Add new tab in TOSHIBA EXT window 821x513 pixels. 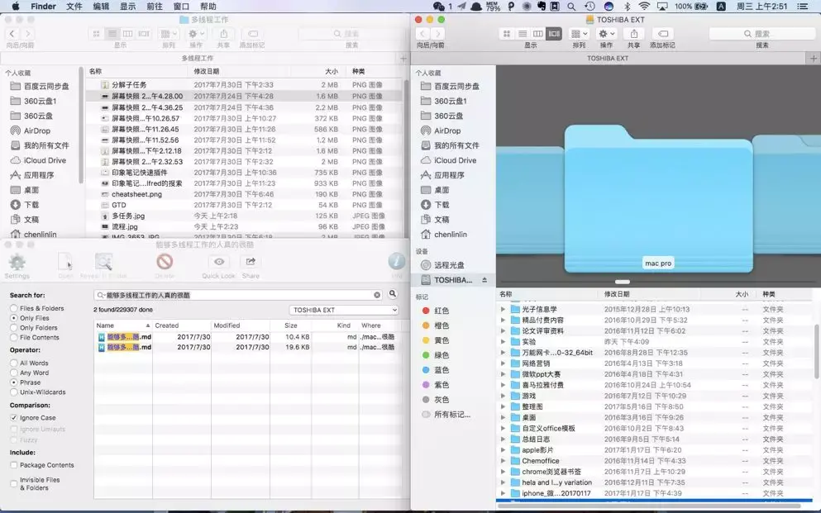tap(814, 58)
